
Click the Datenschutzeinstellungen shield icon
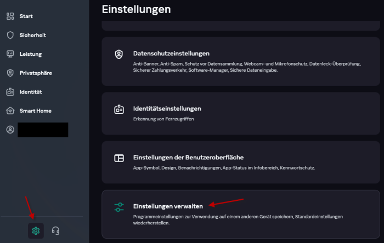(119, 54)
